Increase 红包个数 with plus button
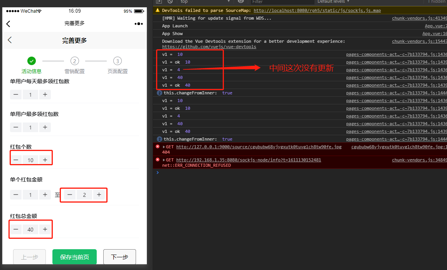This screenshot has height=270, width=447. coord(45,160)
